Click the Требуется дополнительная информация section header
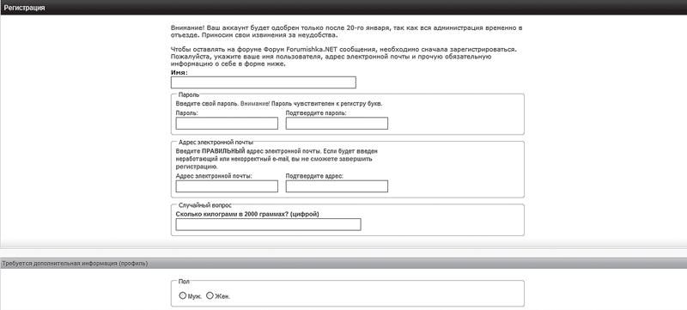Image resolution: width=687 pixels, height=310 pixels. coord(75,263)
